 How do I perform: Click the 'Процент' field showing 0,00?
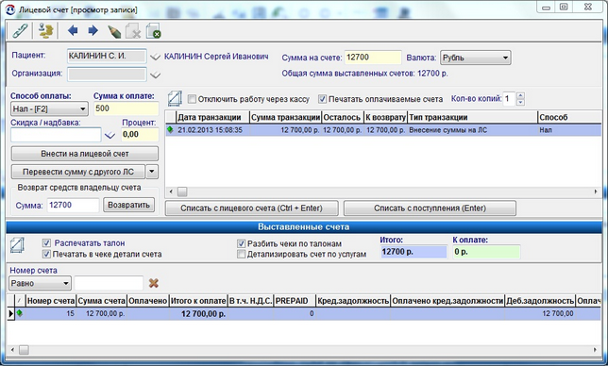(x=140, y=134)
